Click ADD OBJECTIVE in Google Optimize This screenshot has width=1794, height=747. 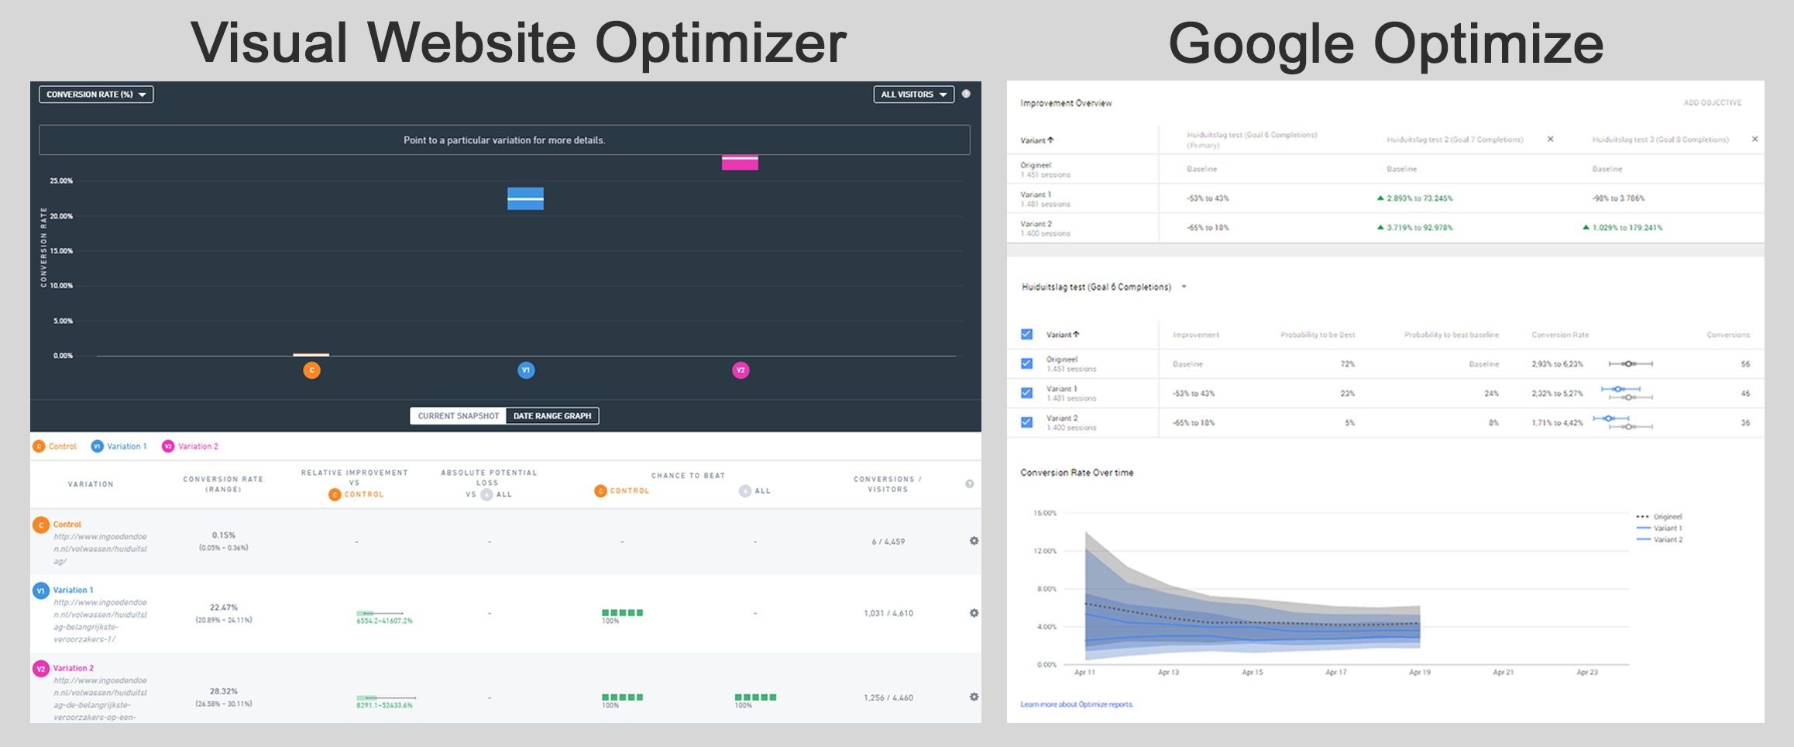coord(1712,102)
